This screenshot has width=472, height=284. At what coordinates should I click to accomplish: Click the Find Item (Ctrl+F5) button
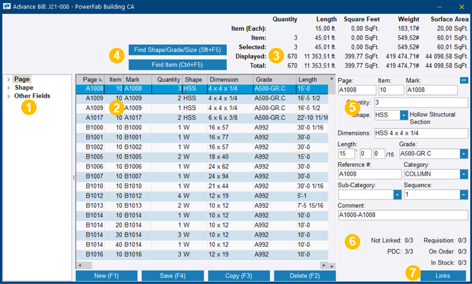(x=177, y=64)
